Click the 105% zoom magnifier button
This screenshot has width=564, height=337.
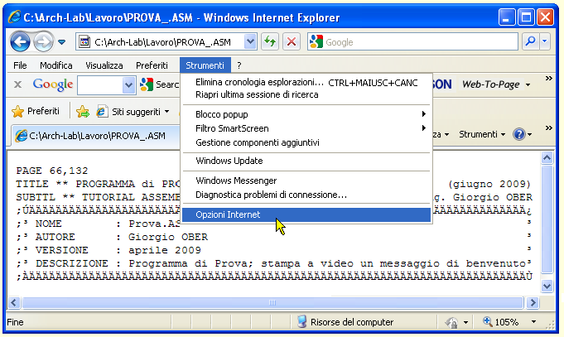pos(501,322)
